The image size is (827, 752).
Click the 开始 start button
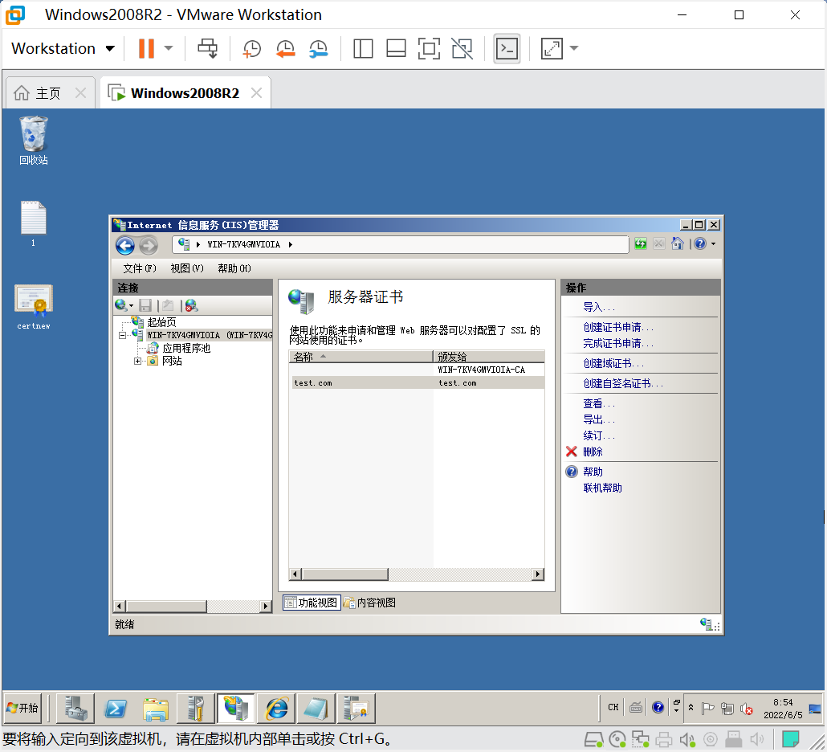tap(22, 708)
